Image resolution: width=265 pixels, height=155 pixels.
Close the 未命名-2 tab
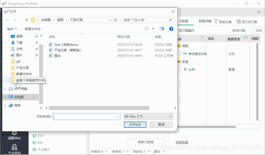[149, 151]
